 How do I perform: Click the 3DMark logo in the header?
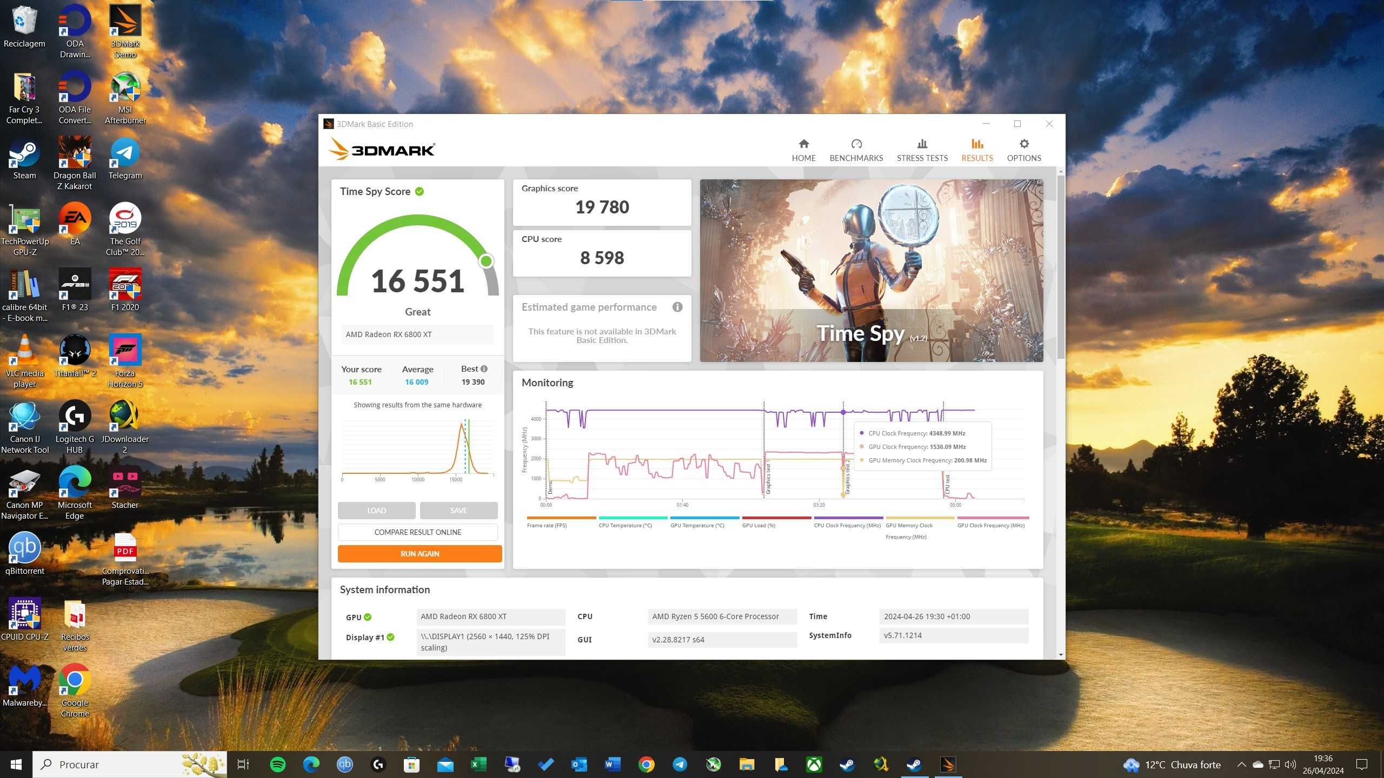pos(382,149)
